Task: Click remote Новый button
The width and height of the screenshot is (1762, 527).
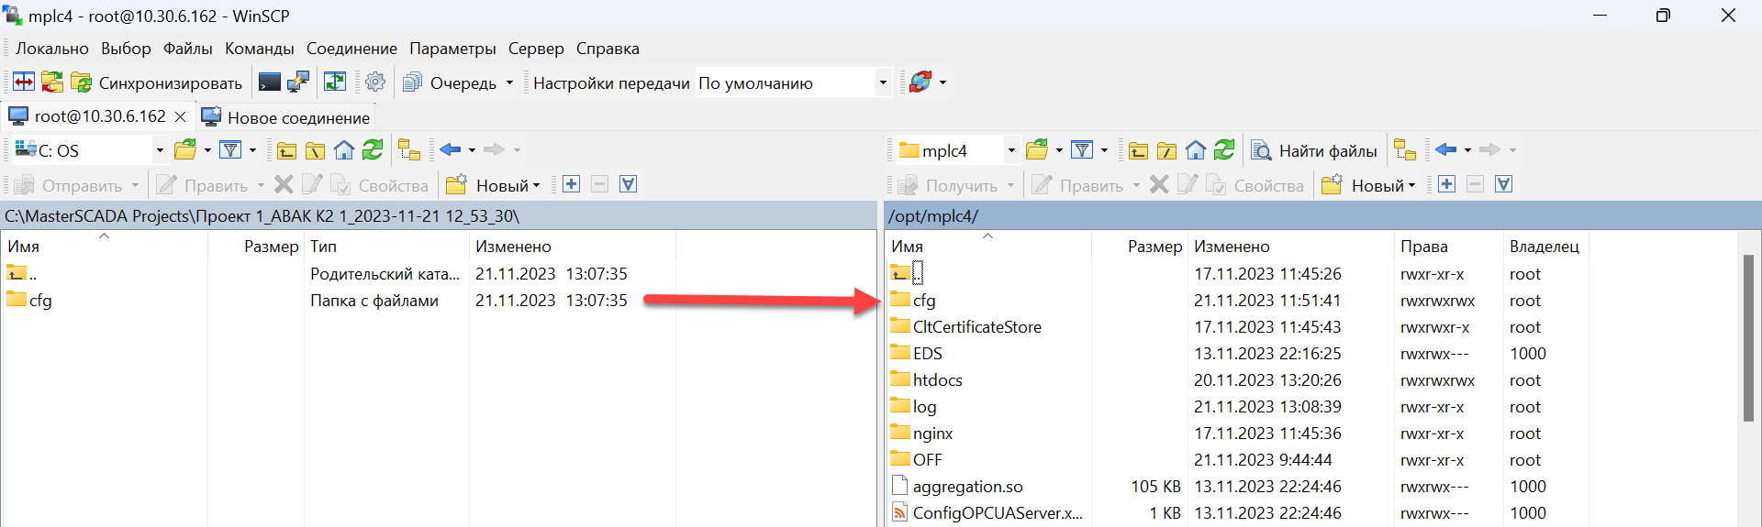Action: click(x=1368, y=185)
